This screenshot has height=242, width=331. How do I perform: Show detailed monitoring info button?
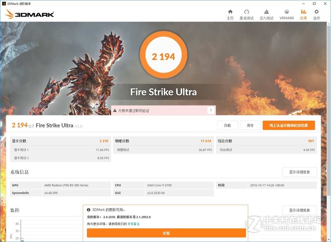pyautogui.click(x=300, y=210)
